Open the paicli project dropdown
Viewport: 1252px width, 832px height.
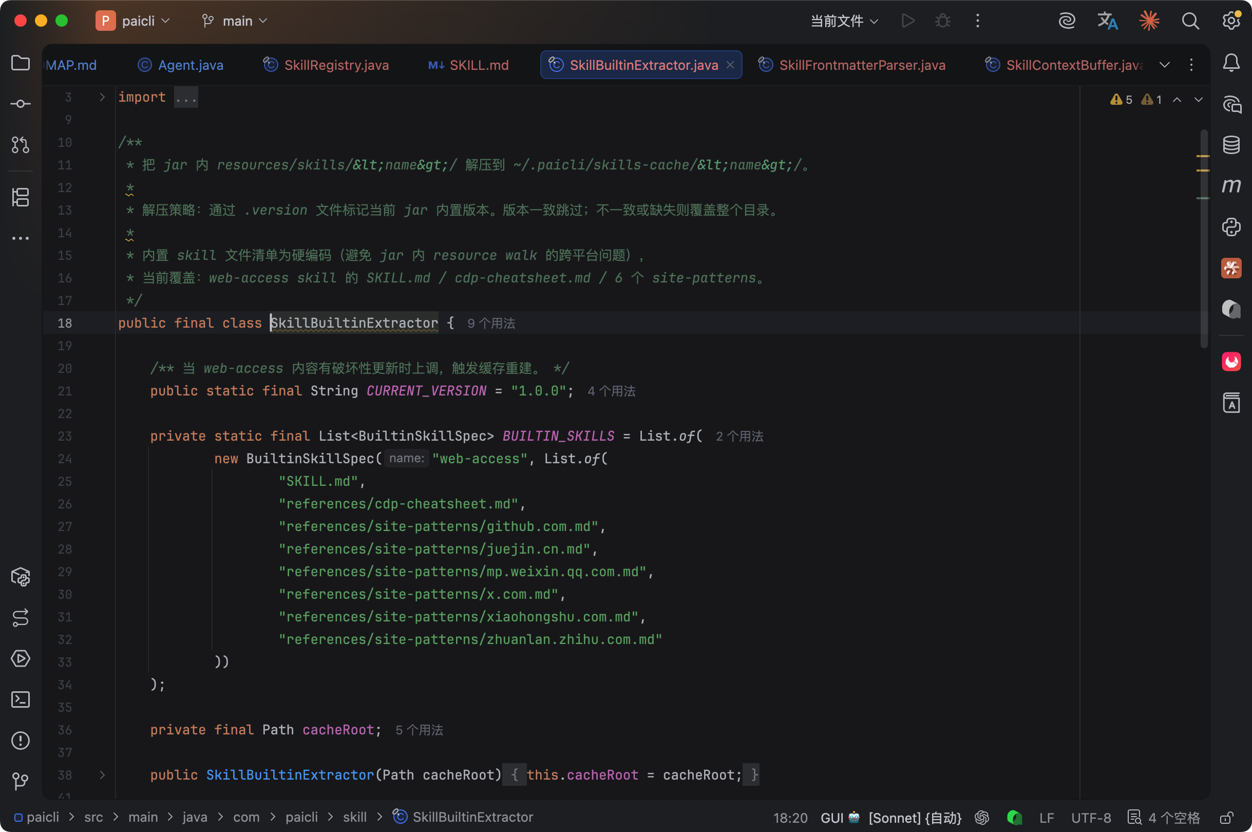[x=133, y=21]
